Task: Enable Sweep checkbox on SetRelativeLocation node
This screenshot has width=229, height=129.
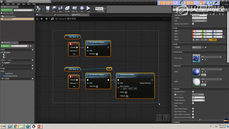Action: [126, 92]
